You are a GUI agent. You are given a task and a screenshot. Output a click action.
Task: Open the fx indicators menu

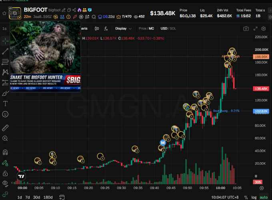[106, 29]
